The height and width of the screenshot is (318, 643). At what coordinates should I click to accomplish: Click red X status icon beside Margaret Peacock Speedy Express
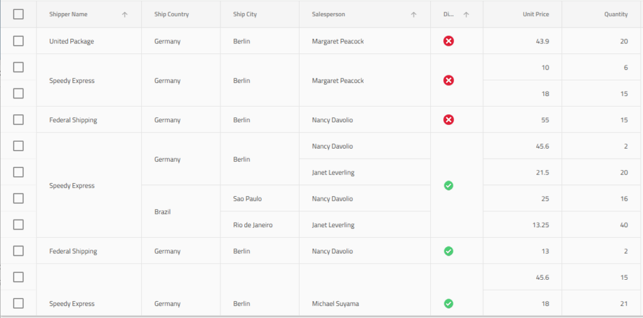tap(448, 80)
